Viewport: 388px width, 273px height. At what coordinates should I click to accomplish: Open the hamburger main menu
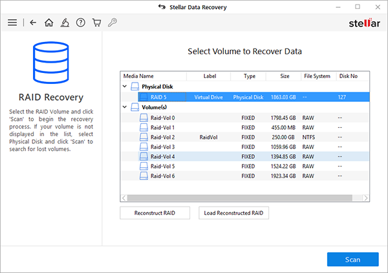point(12,23)
